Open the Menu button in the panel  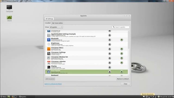pos(4,97)
